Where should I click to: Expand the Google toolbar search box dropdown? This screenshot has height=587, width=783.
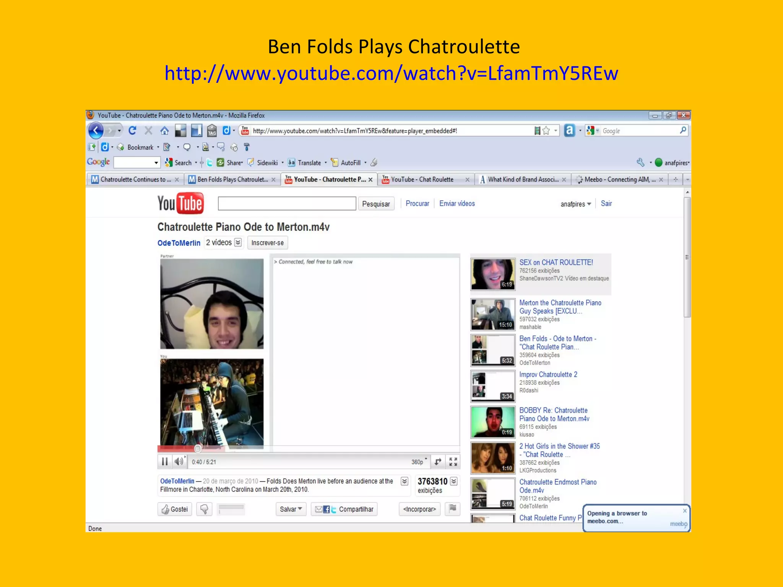156,163
